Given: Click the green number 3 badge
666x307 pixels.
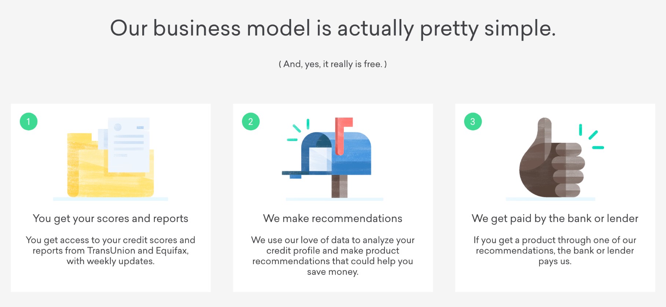Looking at the screenshot, I should [x=473, y=122].
